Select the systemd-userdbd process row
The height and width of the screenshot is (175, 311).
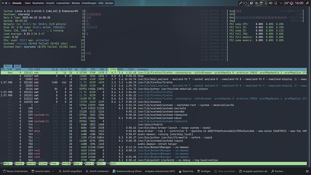154,111
